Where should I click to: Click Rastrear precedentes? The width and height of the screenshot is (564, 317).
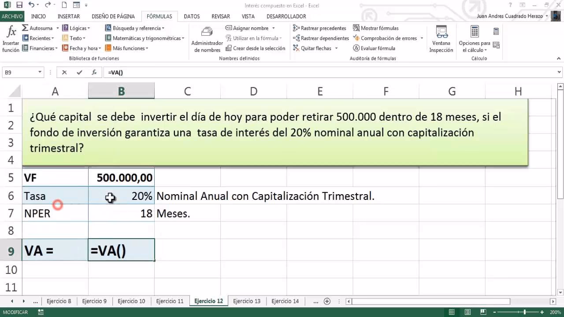[x=320, y=28]
